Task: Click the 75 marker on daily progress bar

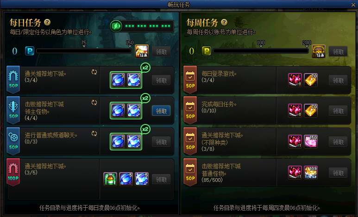Action: coord(84,44)
